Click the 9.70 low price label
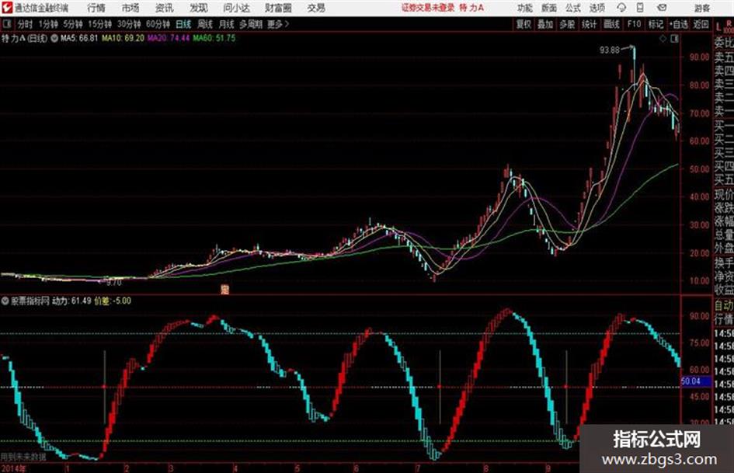The width and height of the screenshot is (734, 473). [114, 283]
